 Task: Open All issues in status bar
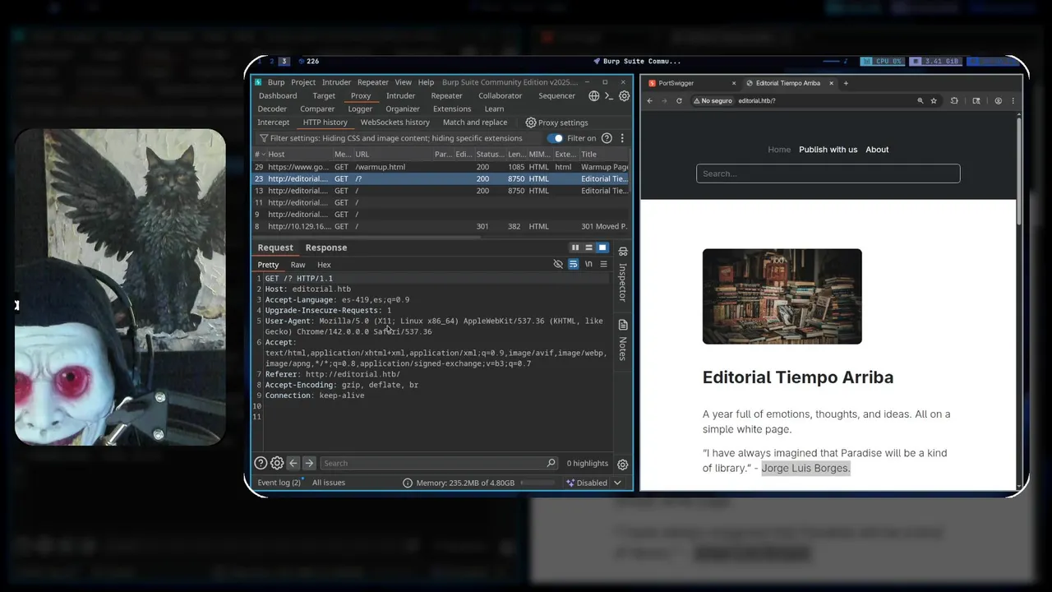(329, 483)
